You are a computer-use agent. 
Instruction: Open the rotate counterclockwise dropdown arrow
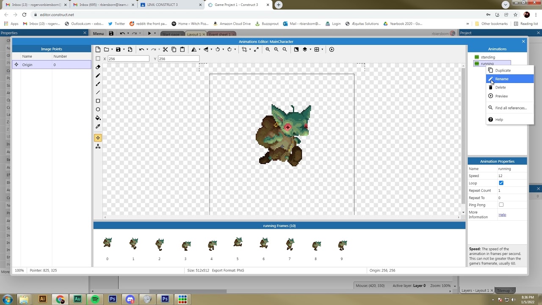coord(223,50)
